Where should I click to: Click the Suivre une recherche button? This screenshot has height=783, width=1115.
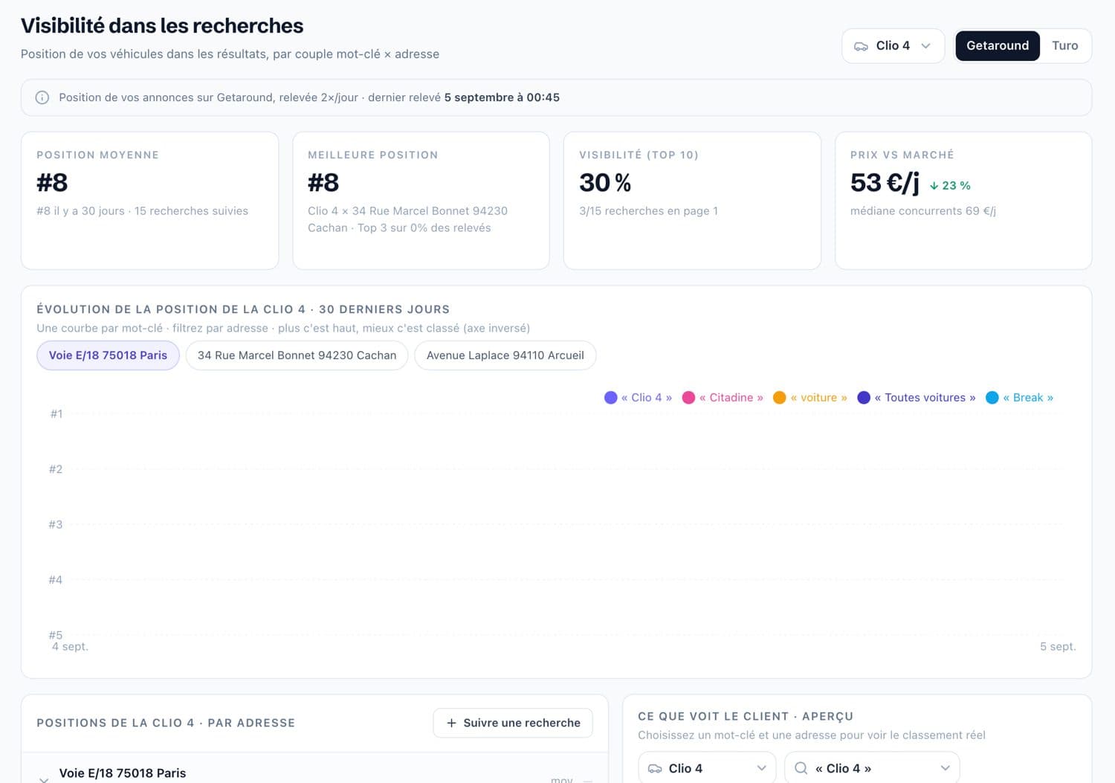(x=513, y=723)
